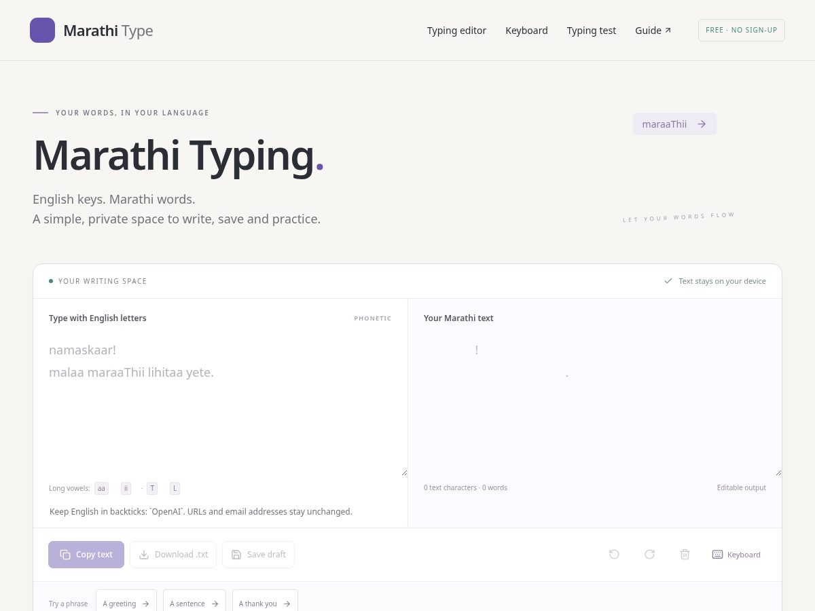Click the Copy text button
Screen dimensions: 815x611
click(x=86, y=555)
